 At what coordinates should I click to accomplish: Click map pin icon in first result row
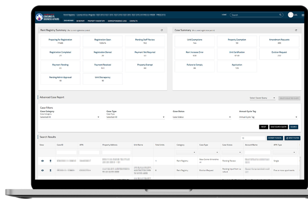point(51,161)
